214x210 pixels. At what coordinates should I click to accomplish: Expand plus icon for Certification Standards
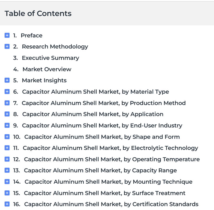[x=7, y=204]
